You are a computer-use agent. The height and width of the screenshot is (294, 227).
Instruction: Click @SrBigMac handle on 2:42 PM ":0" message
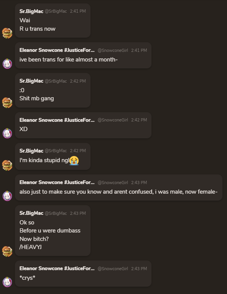pos(56,81)
